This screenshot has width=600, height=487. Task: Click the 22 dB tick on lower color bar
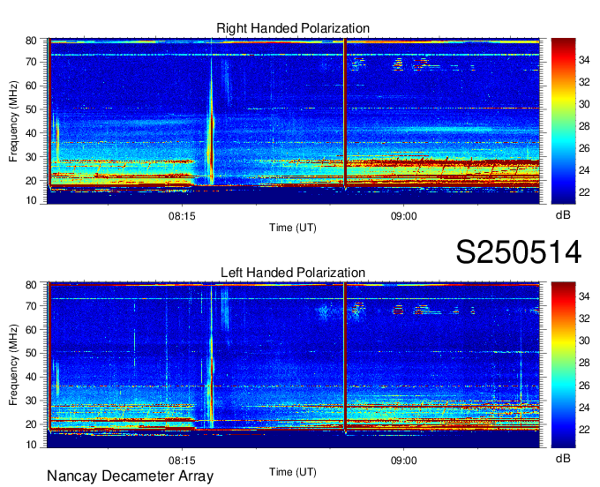584,430
